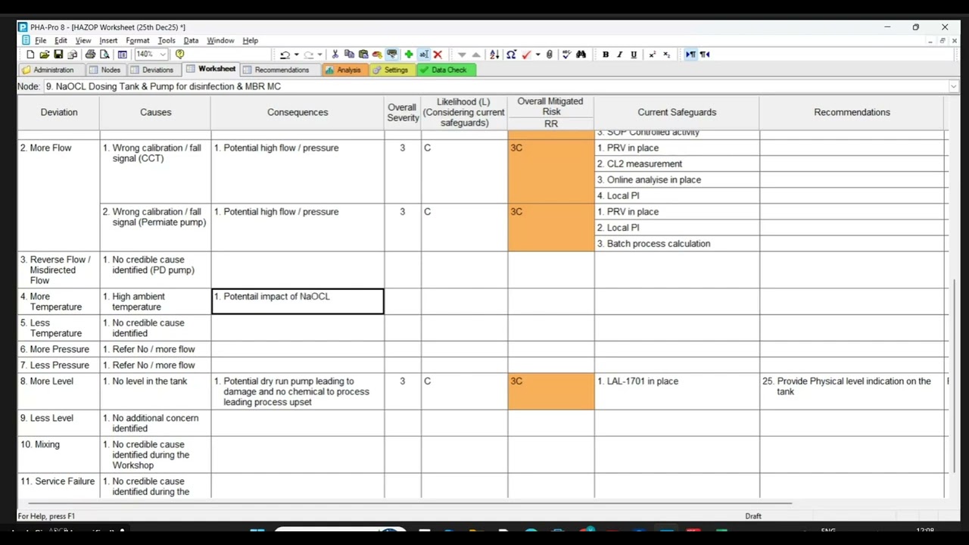Toggle subscript formatting
969x545 pixels.
tap(666, 54)
